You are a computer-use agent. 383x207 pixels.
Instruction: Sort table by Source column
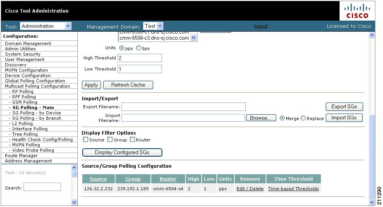tap(98, 179)
